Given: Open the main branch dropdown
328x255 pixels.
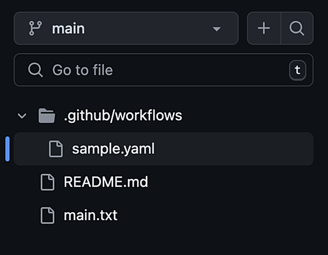Looking at the screenshot, I should coord(126,28).
